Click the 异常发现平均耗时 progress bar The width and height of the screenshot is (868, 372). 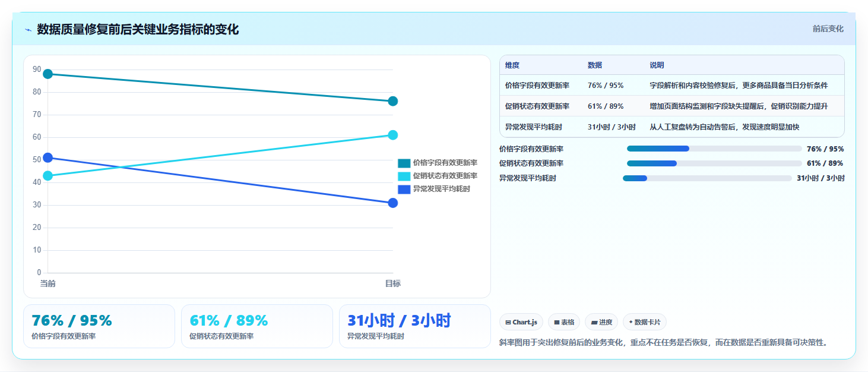pyautogui.click(x=707, y=178)
